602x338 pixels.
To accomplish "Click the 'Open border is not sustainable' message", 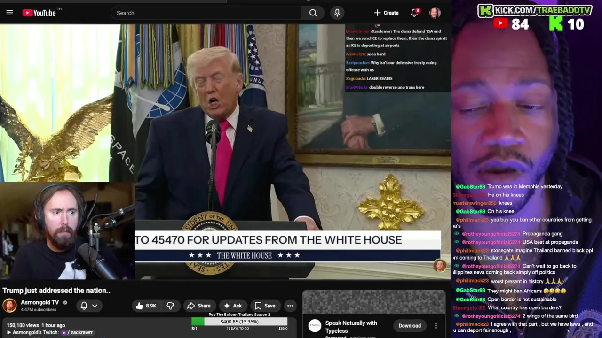I will 522,300.
